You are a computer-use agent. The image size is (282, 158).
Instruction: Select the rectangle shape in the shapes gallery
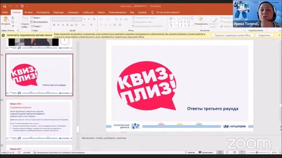[182, 18]
